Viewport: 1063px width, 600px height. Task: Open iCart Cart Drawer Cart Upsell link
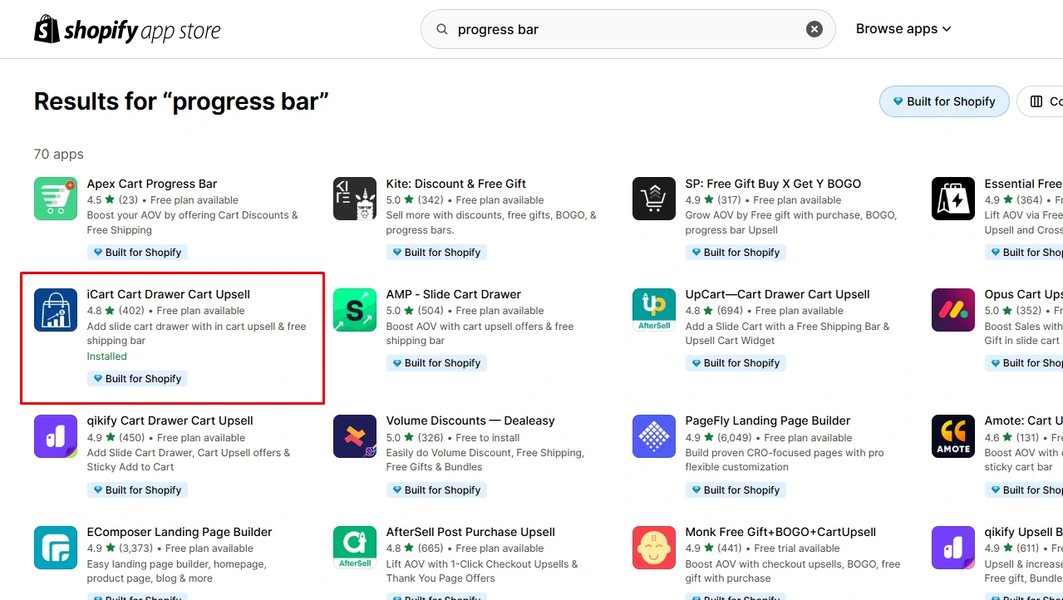[x=169, y=294]
